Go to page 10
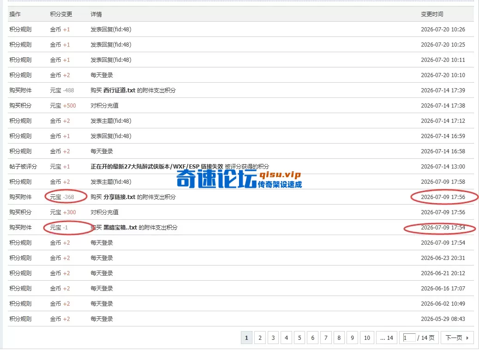The image size is (479, 350). pyautogui.click(x=367, y=338)
